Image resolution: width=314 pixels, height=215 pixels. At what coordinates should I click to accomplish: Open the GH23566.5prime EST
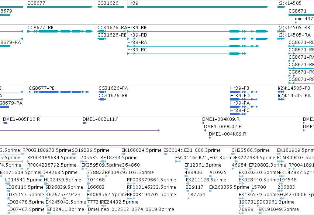click(251, 150)
